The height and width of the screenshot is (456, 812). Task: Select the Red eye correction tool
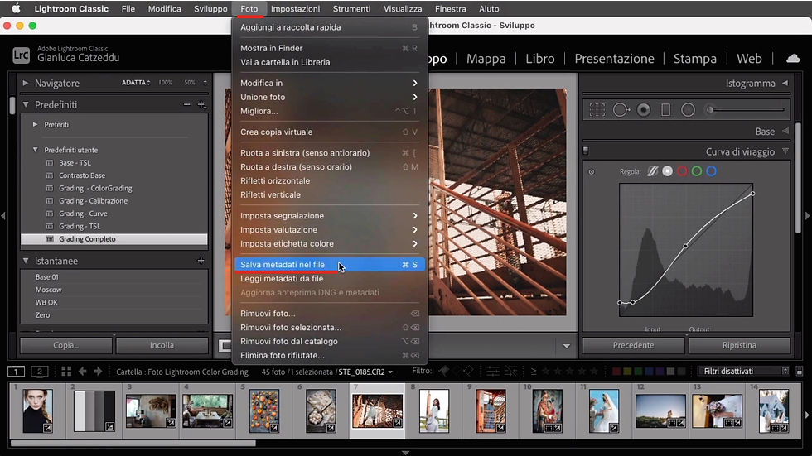[x=644, y=109]
